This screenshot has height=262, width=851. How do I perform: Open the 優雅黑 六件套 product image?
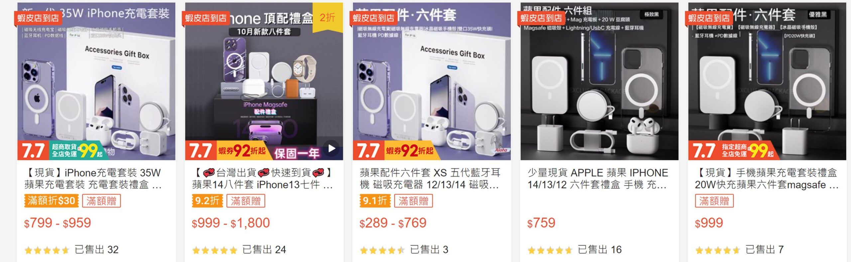tap(767, 81)
